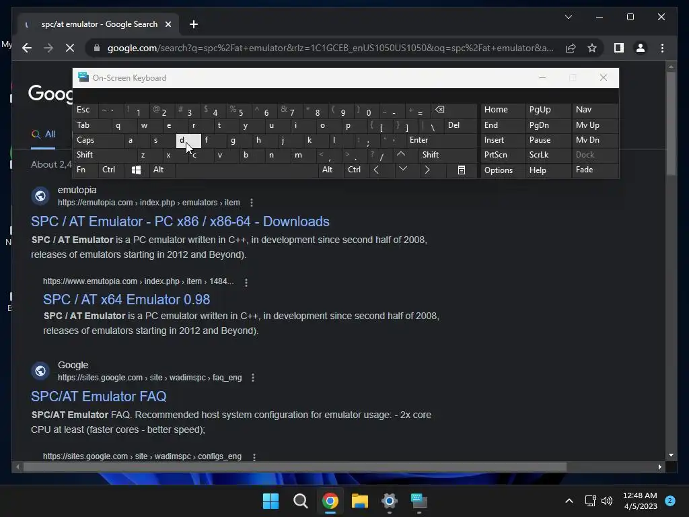The width and height of the screenshot is (689, 517).
Task: Click the Windows logo key on On-Screen Keyboard
Action: point(136,170)
